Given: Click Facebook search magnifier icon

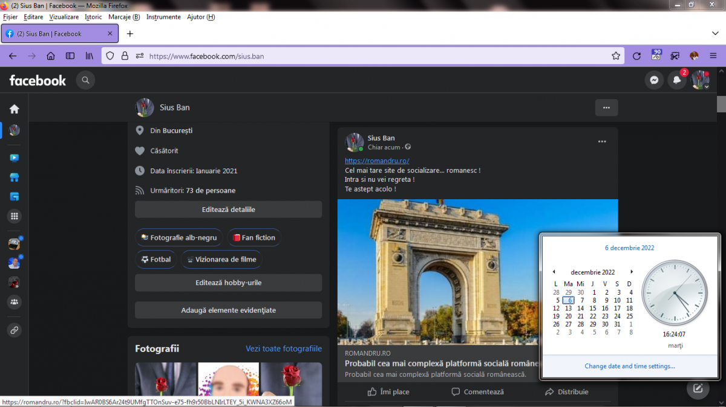Looking at the screenshot, I should click(85, 80).
